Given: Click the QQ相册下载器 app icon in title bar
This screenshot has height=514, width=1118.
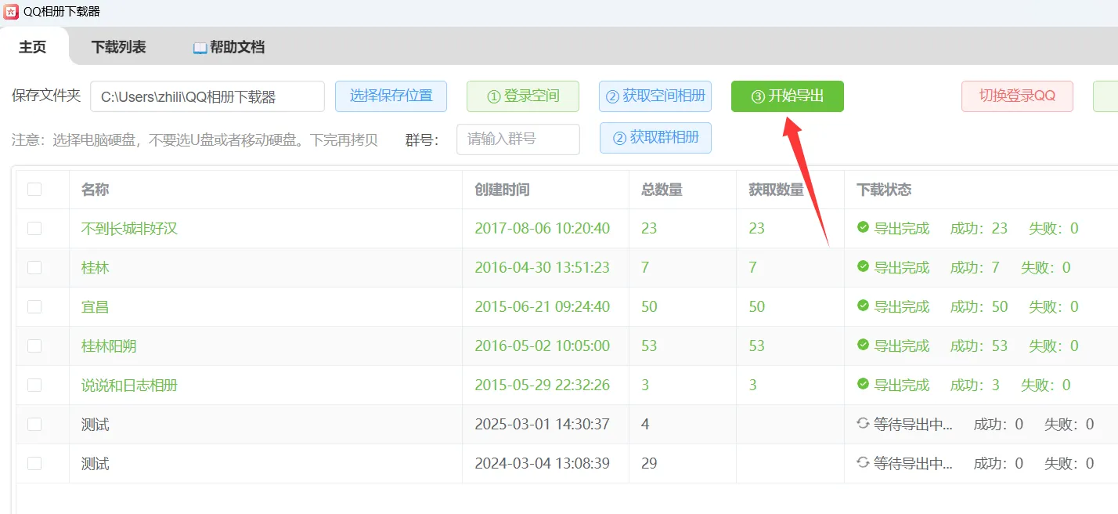Looking at the screenshot, I should [x=11, y=11].
